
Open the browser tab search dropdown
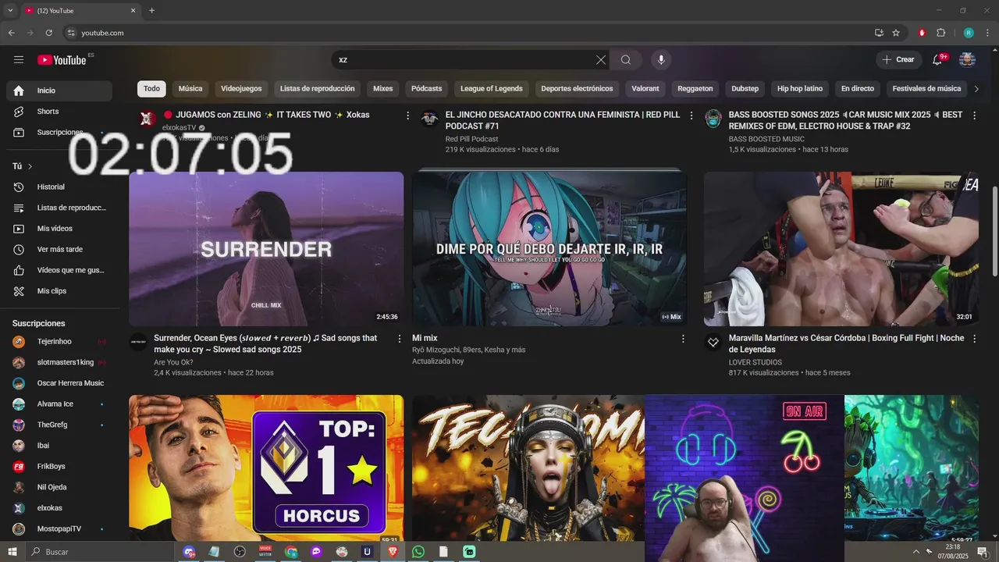point(10,11)
